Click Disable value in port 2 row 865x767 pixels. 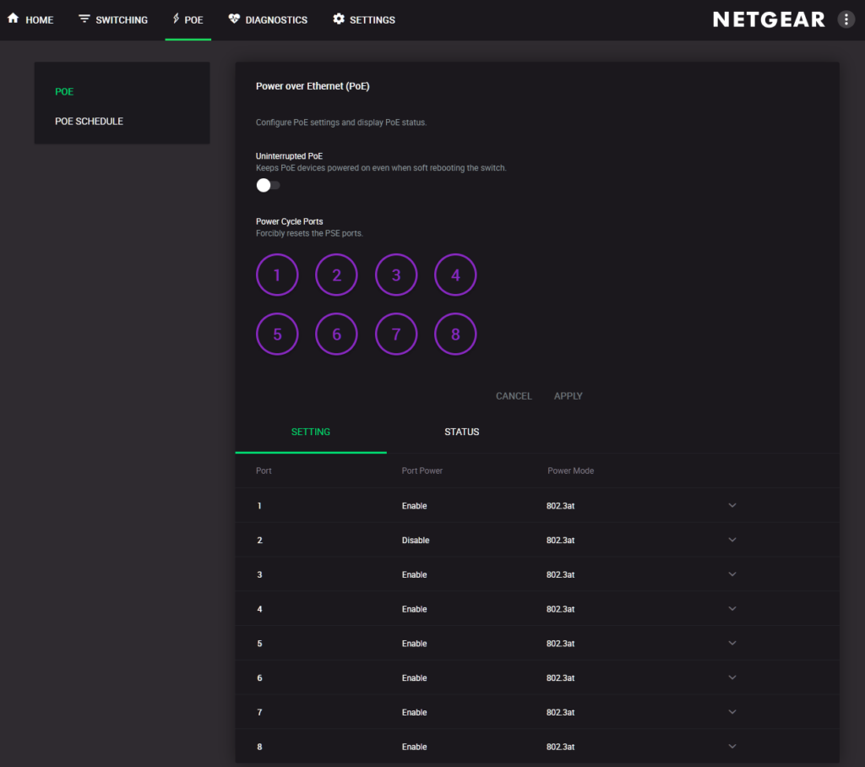point(416,541)
